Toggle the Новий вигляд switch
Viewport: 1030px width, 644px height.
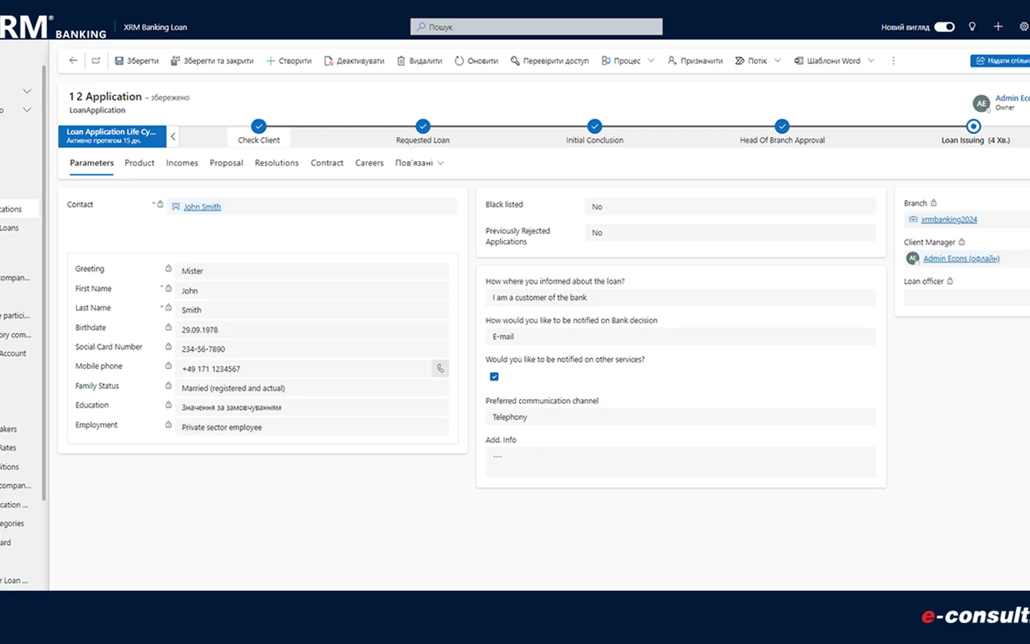[944, 27]
